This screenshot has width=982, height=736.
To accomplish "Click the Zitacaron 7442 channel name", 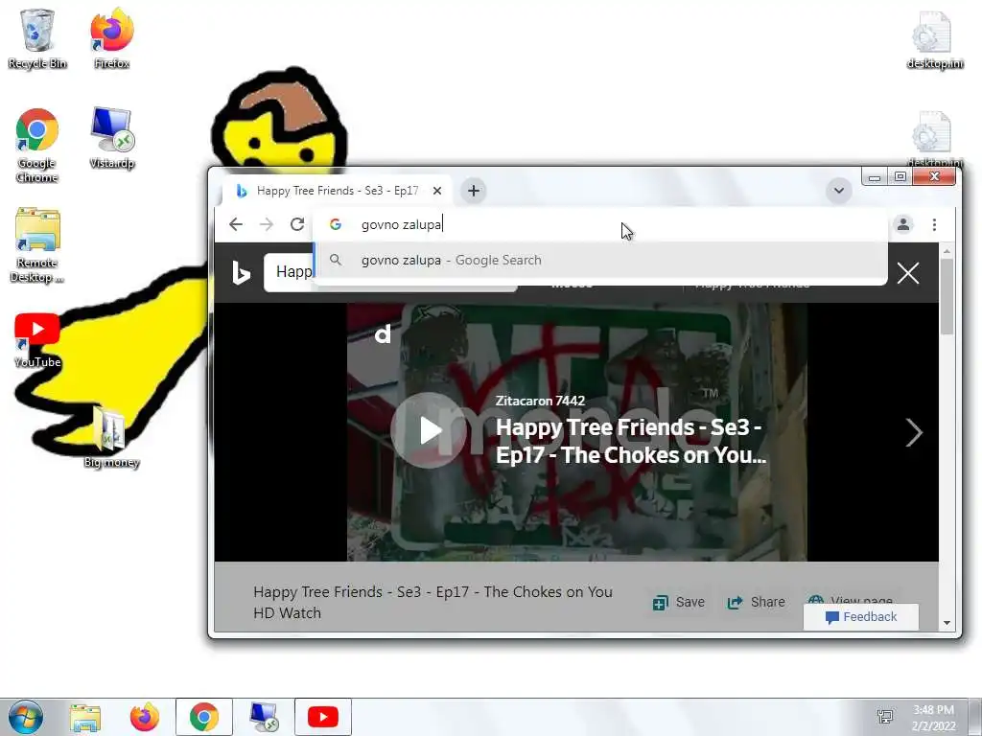I will pos(540,401).
